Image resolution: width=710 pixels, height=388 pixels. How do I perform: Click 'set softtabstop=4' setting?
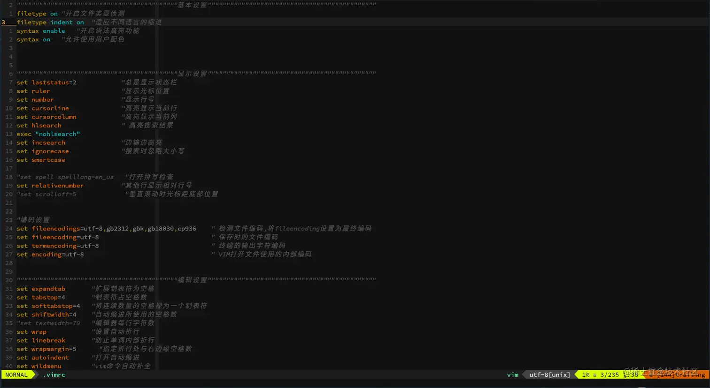click(48, 306)
